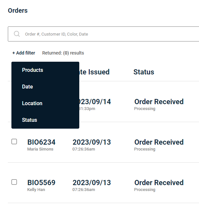Sort by Date Issued column header
Image resolution: width=199 pixels, height=207 pixels.
click(95, 72)
